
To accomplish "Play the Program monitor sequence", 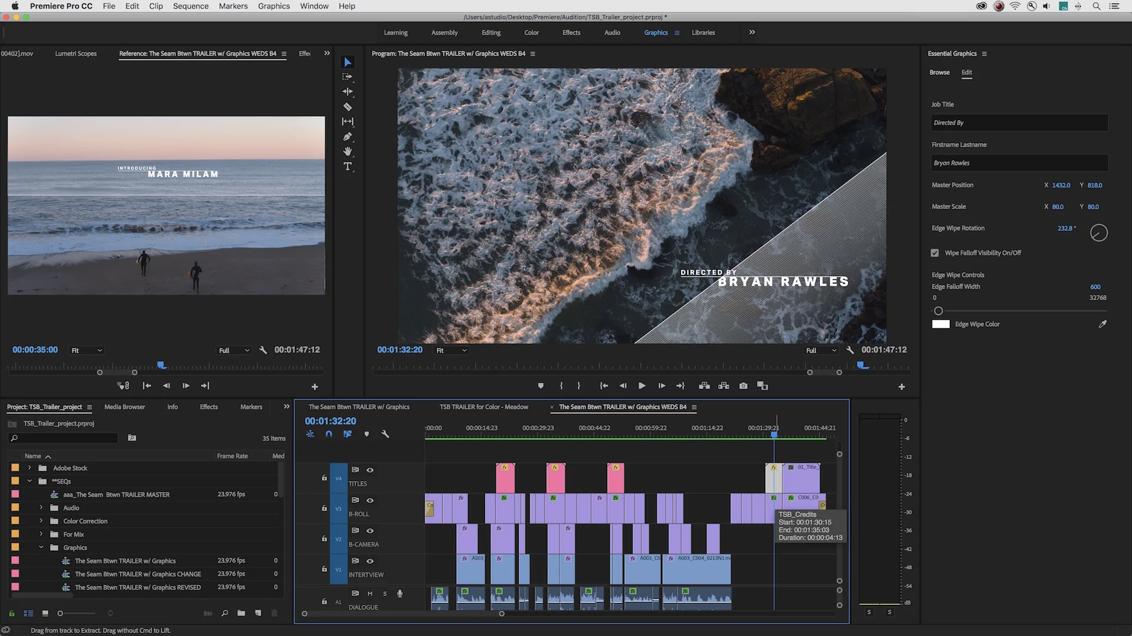I will coord(641,386).
